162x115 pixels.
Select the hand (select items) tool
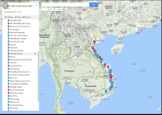point(51,9)
